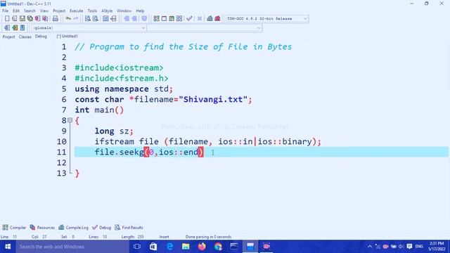Show hidden system tray icons
The image size is (450, 253).
point(370,247)
